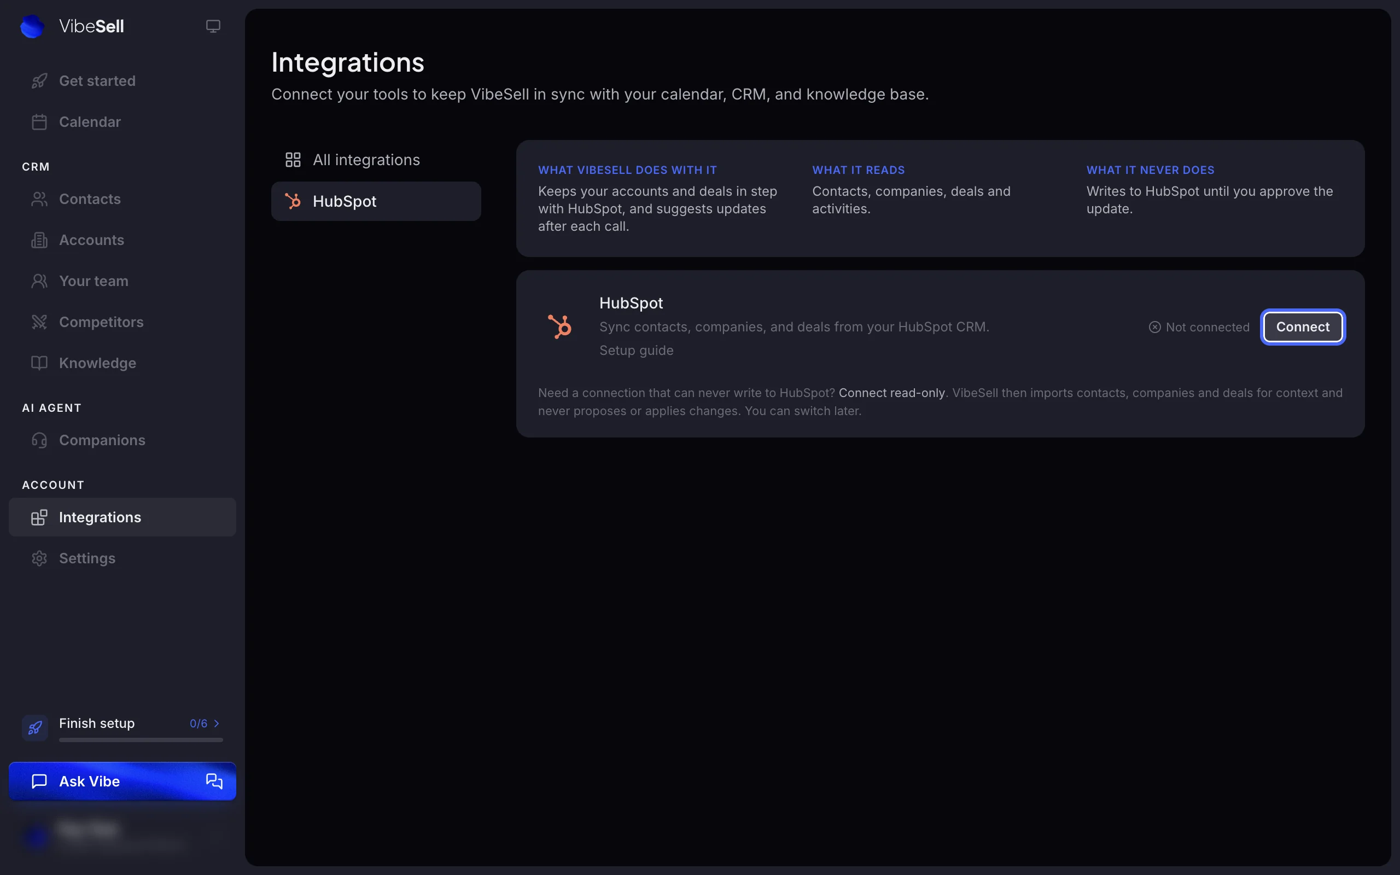Open the chat history icon in Ask Vibe

(214, 781)
